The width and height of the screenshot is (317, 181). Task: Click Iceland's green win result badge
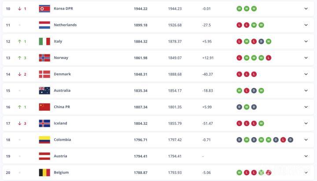pos(261,123)
